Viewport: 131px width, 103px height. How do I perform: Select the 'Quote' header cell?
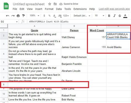(x=34, y=30)
